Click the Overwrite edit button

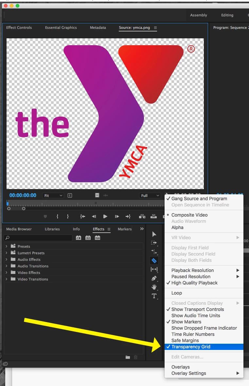pos(154,216)
